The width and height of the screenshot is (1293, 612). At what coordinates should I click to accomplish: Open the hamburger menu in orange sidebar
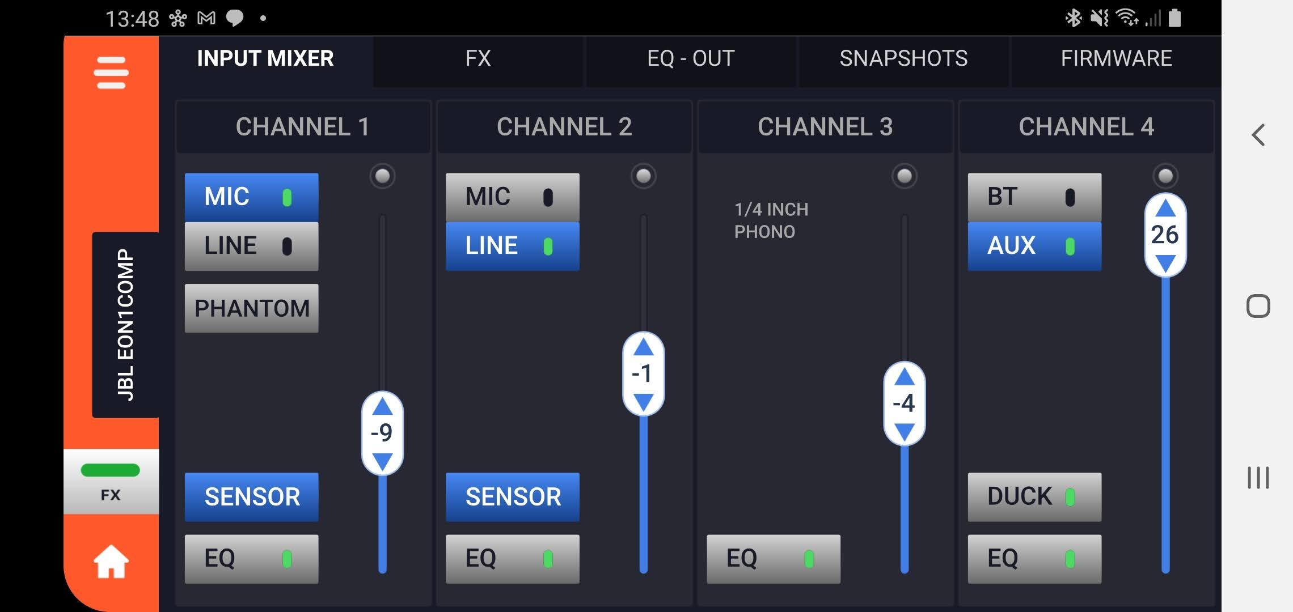click(111, 73)
